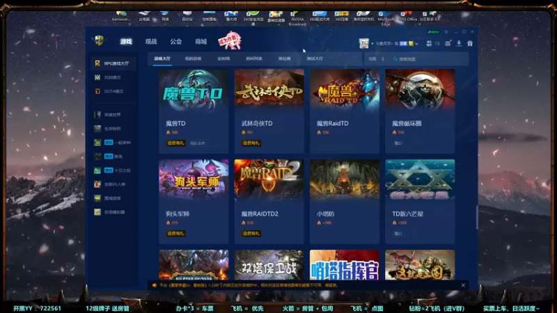This screenshot has width=557, height=313.
Task: Click the 360压缩 desktop shortcut
Action: pyautogui.click(x=341, y=17)
